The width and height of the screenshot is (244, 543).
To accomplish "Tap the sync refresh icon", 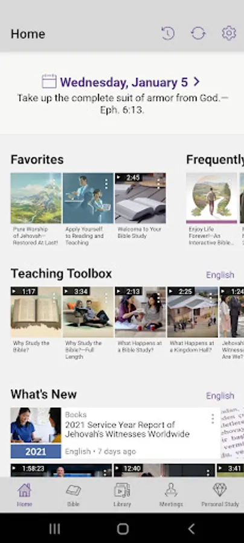I will 198,34.
